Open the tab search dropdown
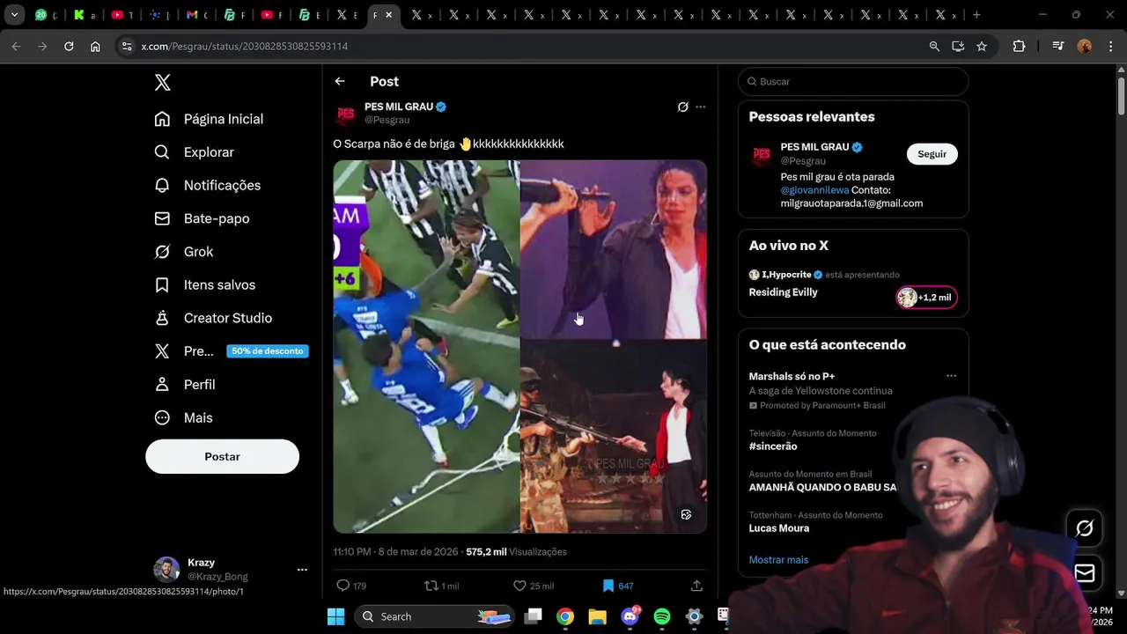Viewport: 1127px width, 634px height. [14, 15]
